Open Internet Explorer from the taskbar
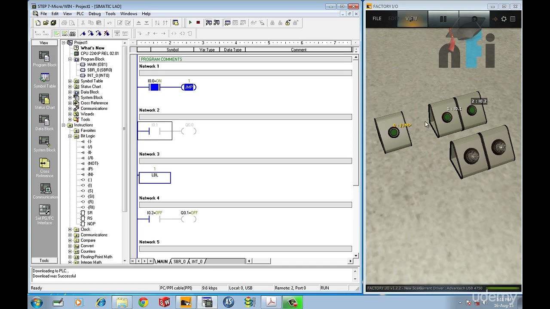 click(101, 303)
